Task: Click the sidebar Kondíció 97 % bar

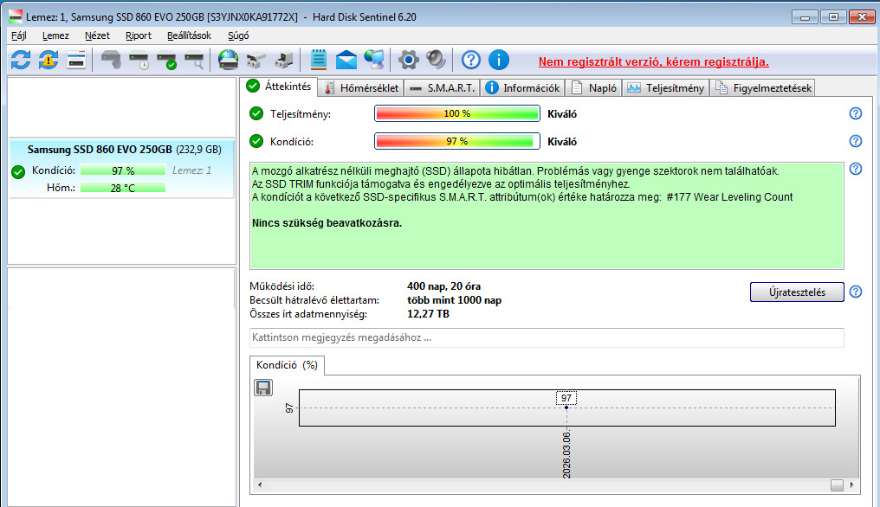Action: tap(123, 170)
